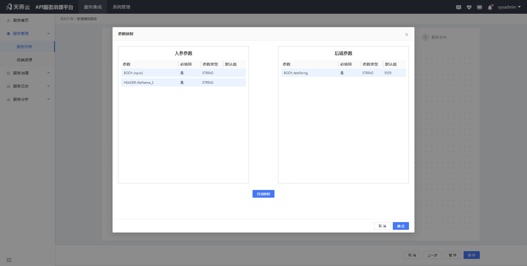Select the BODY:input1 parameter row

pyautogui.click(x=183, y=73)
